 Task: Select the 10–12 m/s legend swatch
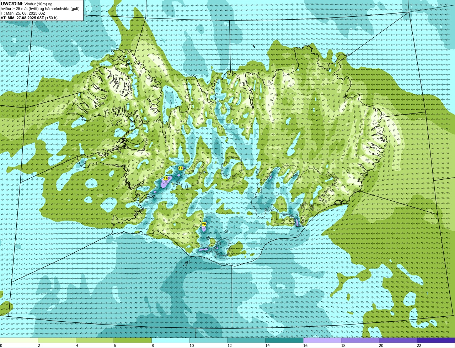208,340
